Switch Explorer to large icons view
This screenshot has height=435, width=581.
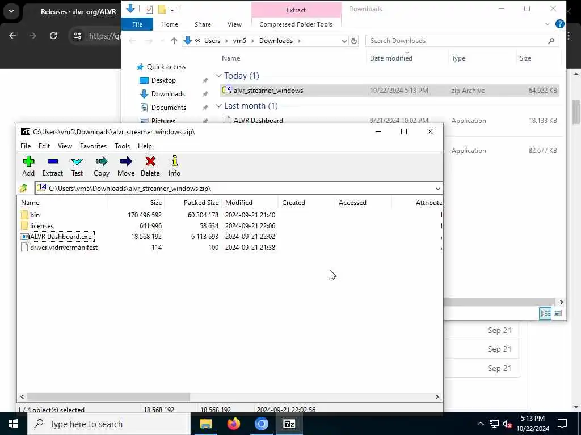point(557,314)
